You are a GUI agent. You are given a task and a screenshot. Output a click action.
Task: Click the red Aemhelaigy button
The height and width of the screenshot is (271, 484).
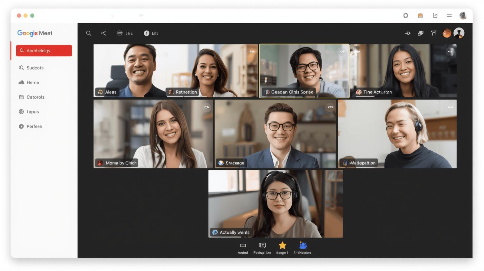point(44,51)
